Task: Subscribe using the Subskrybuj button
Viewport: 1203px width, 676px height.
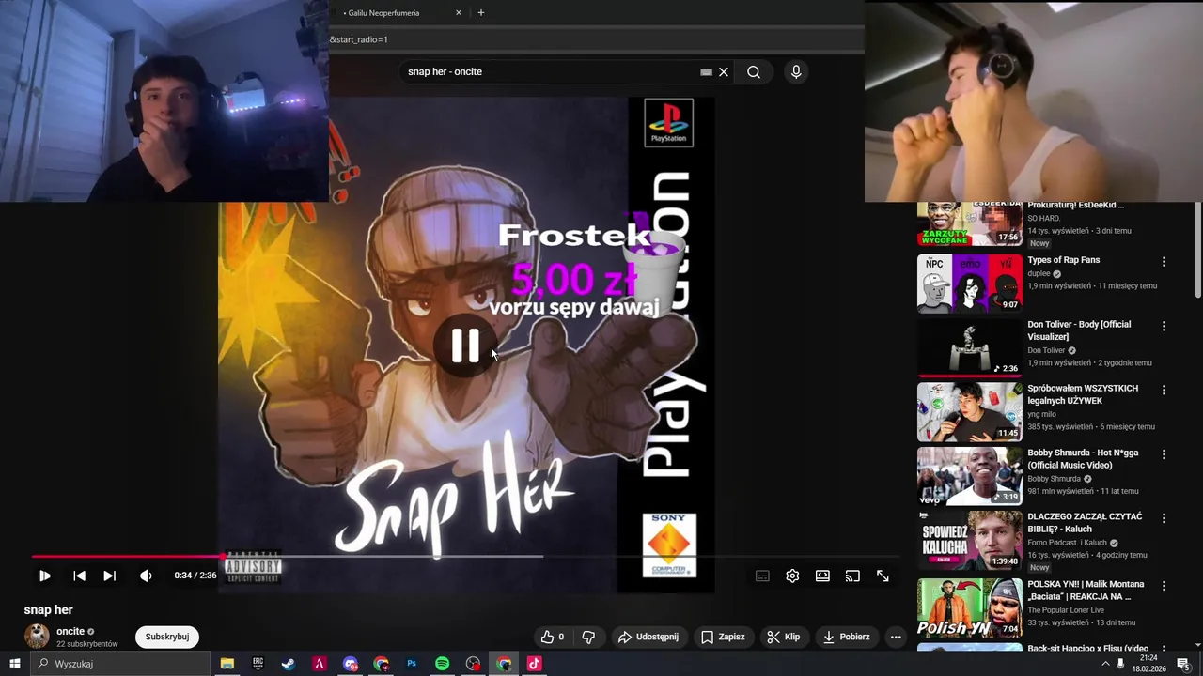Action: pyautogui.click(x=167, y=637)
